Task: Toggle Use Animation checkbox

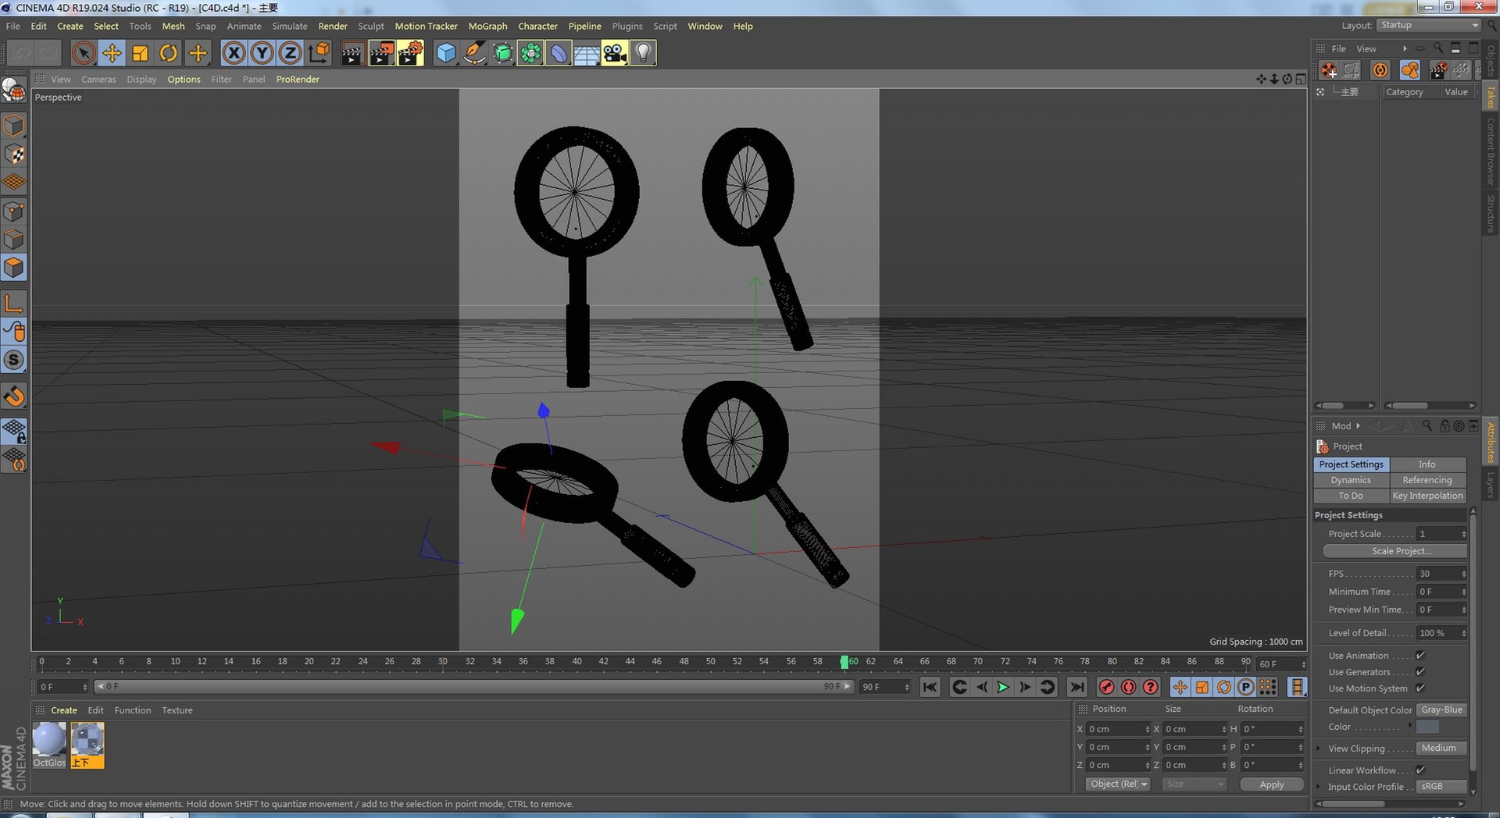Action: (x=1420, y=656)
